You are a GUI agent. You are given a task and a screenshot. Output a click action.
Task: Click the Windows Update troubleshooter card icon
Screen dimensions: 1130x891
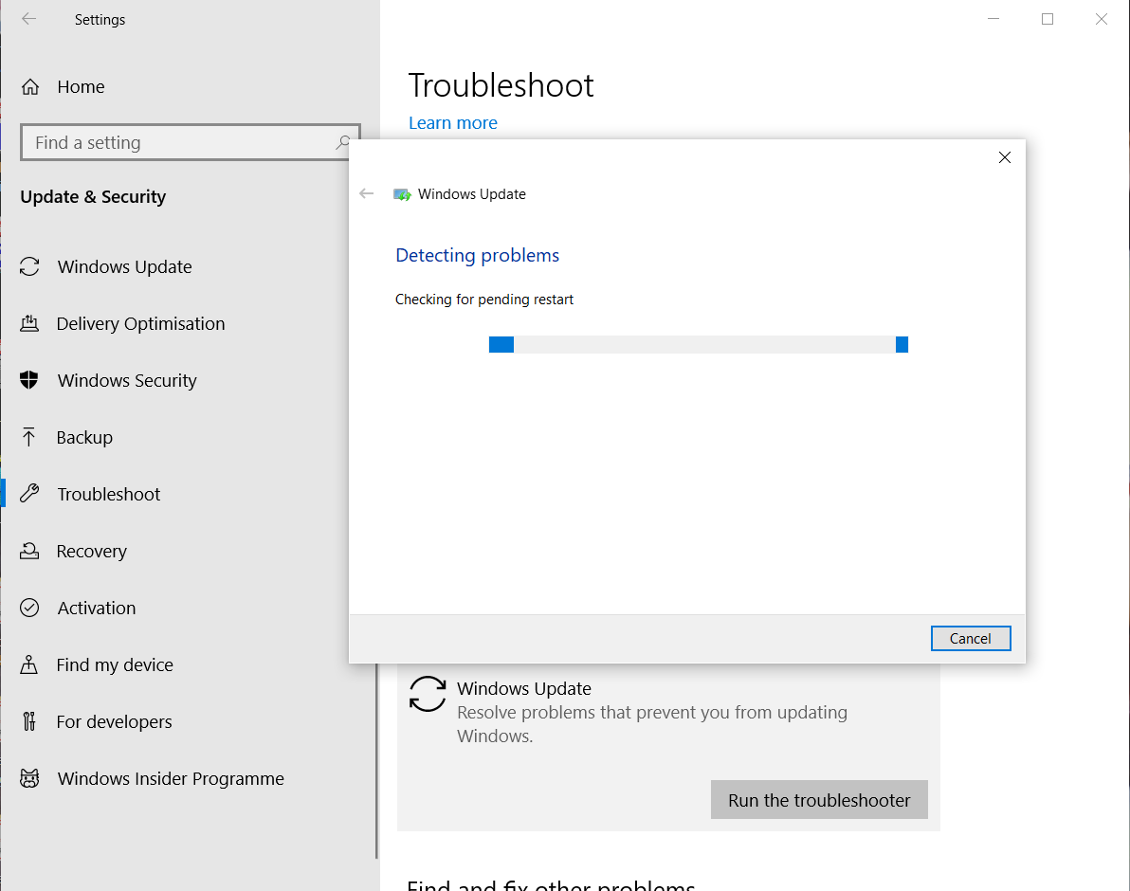point(428,694)
